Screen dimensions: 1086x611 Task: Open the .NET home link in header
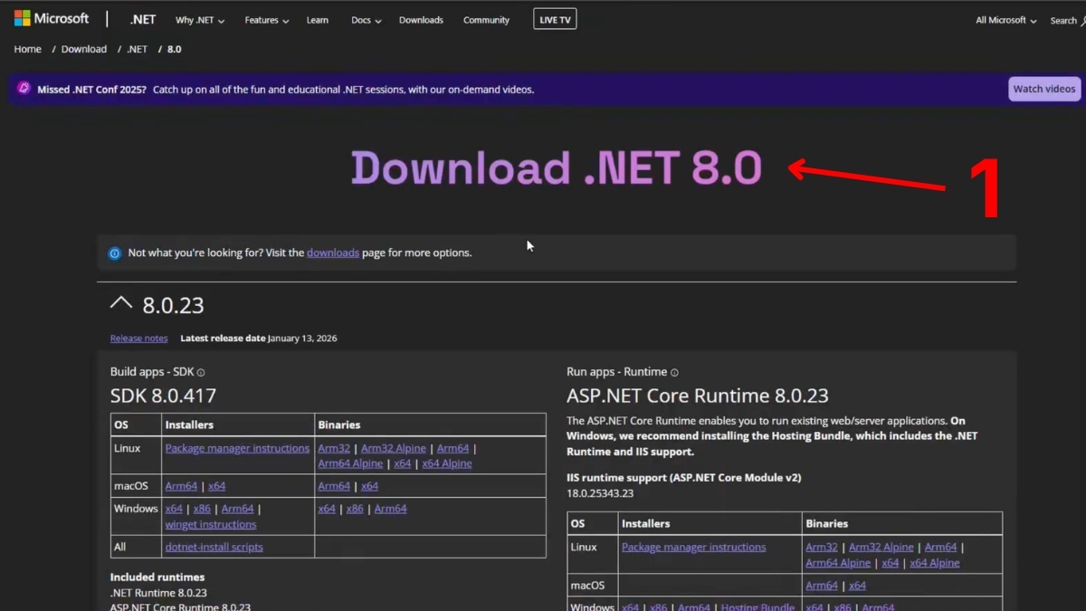click(x=142, y=19)
